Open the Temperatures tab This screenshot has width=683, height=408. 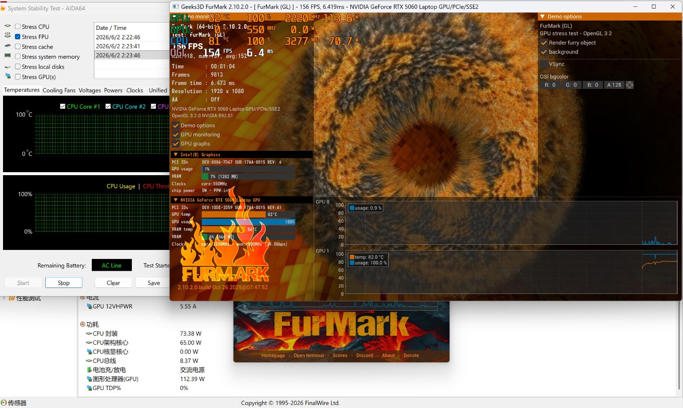(x=22, y=90)
